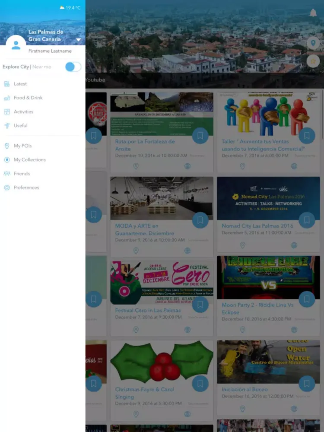Screen dimensions: 324x432
Task: Open notifications bell icon
Action: click(x=313, y=13)
